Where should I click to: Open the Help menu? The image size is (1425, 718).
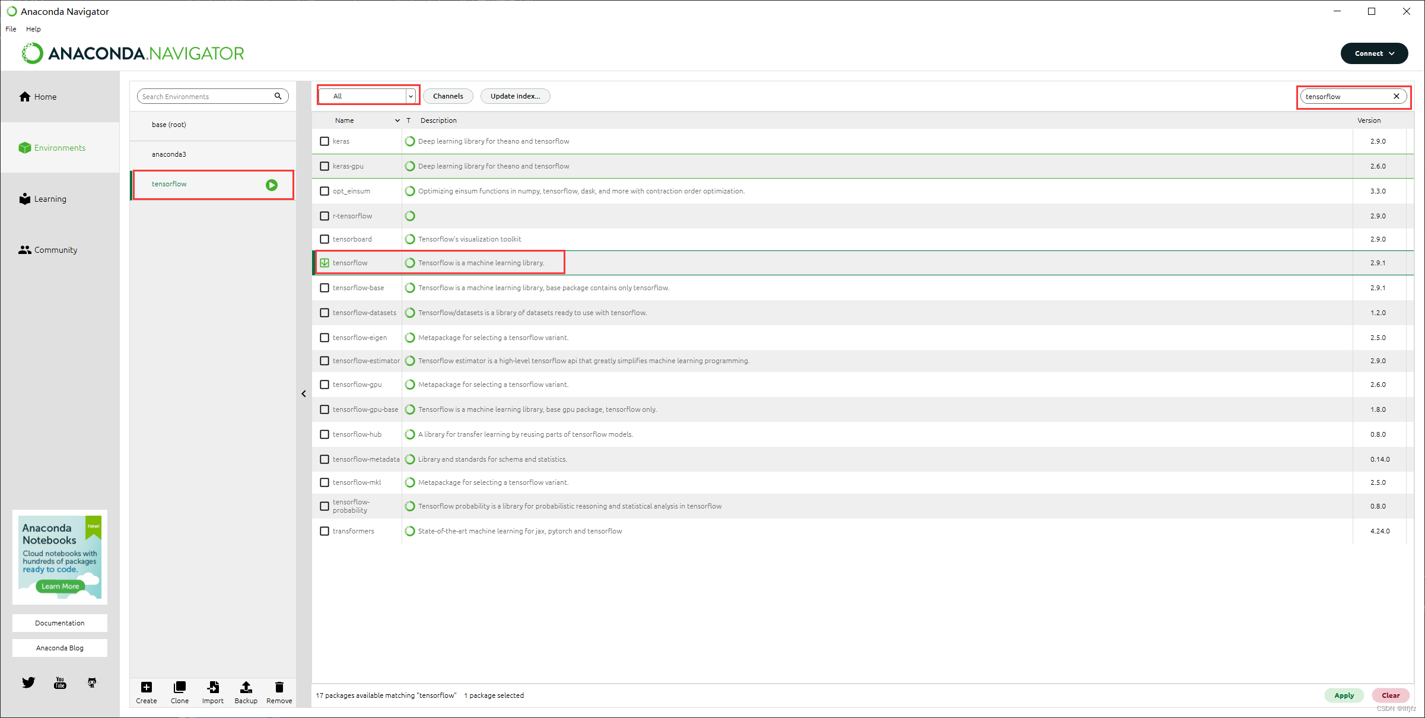(x=33, y=28)
